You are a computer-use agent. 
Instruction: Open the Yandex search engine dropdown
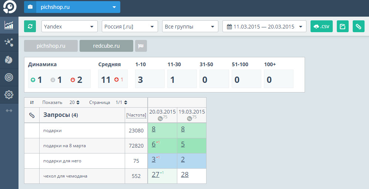(69, 26)
